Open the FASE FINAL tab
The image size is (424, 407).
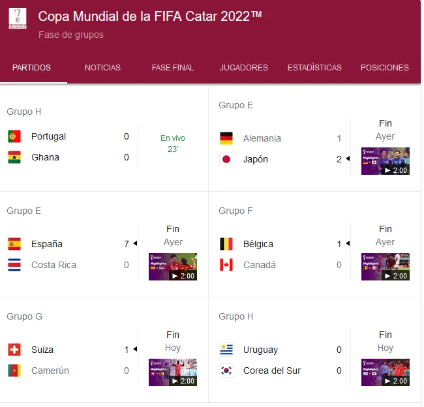pos(174,68)
